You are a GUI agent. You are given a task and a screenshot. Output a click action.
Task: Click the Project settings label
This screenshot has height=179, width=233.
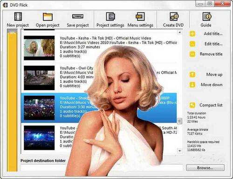pyautogui.click(x=110, y=25)
